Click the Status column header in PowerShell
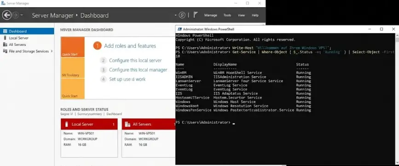 (x=302, y=64)
